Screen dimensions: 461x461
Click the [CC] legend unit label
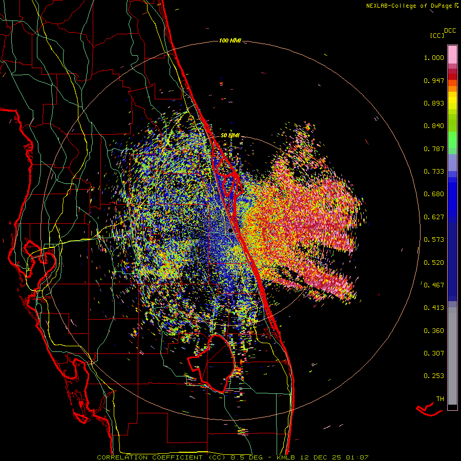click(x=437, y=35)
